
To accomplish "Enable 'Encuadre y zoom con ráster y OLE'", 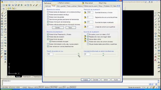I will 88,34.
